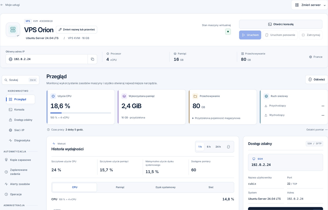Click the search magnifier icon in sidebar
Screen dimensions: 328x210
pos(6,80)
